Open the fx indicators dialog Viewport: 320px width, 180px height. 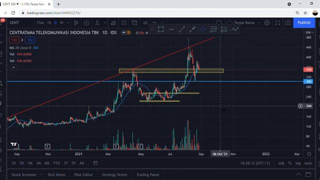[97, 23]
